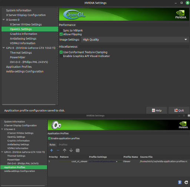
Task: Select OpenGL Settings in lower window
Action: (x=16, y=137)
